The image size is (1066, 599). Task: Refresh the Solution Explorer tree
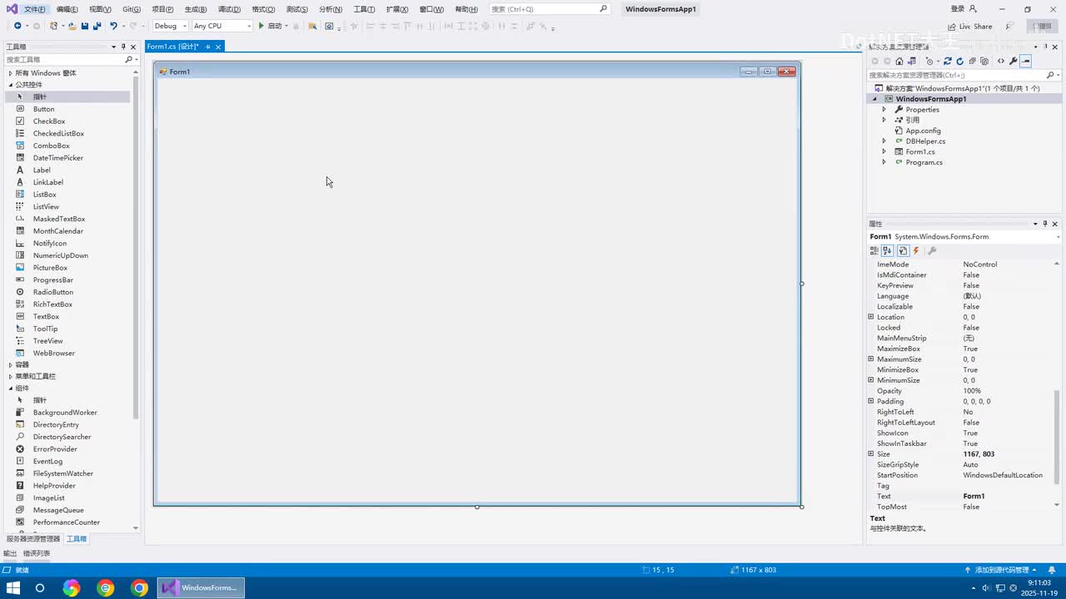(959, 61)
